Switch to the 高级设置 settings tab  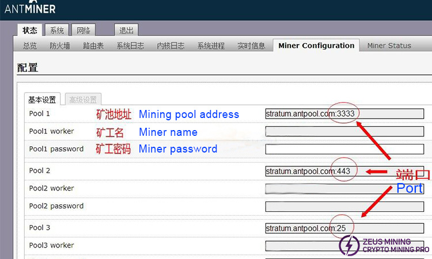[83, 100]
